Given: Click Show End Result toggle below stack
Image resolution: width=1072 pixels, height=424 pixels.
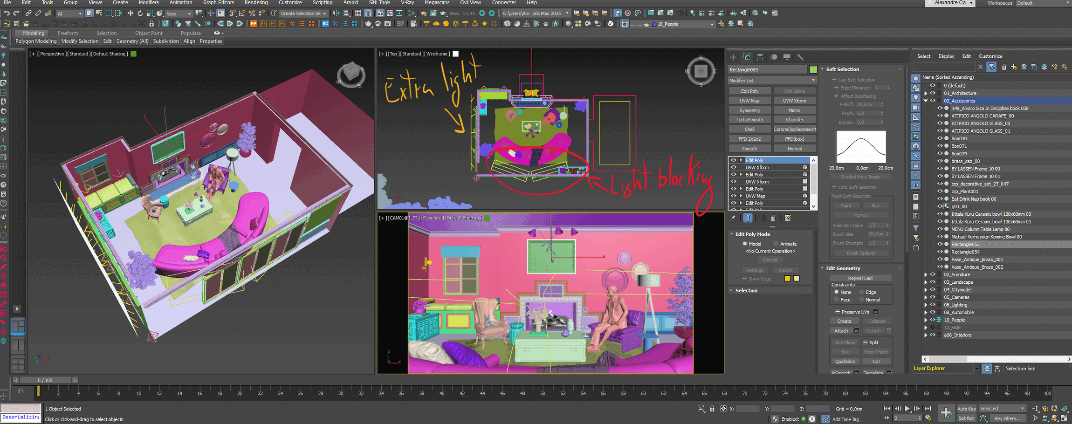Looking at the screenshot, I should tap(748, 218).
